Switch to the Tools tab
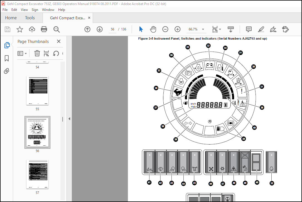This screenshot has height=202, width=302. pos(30,18)
